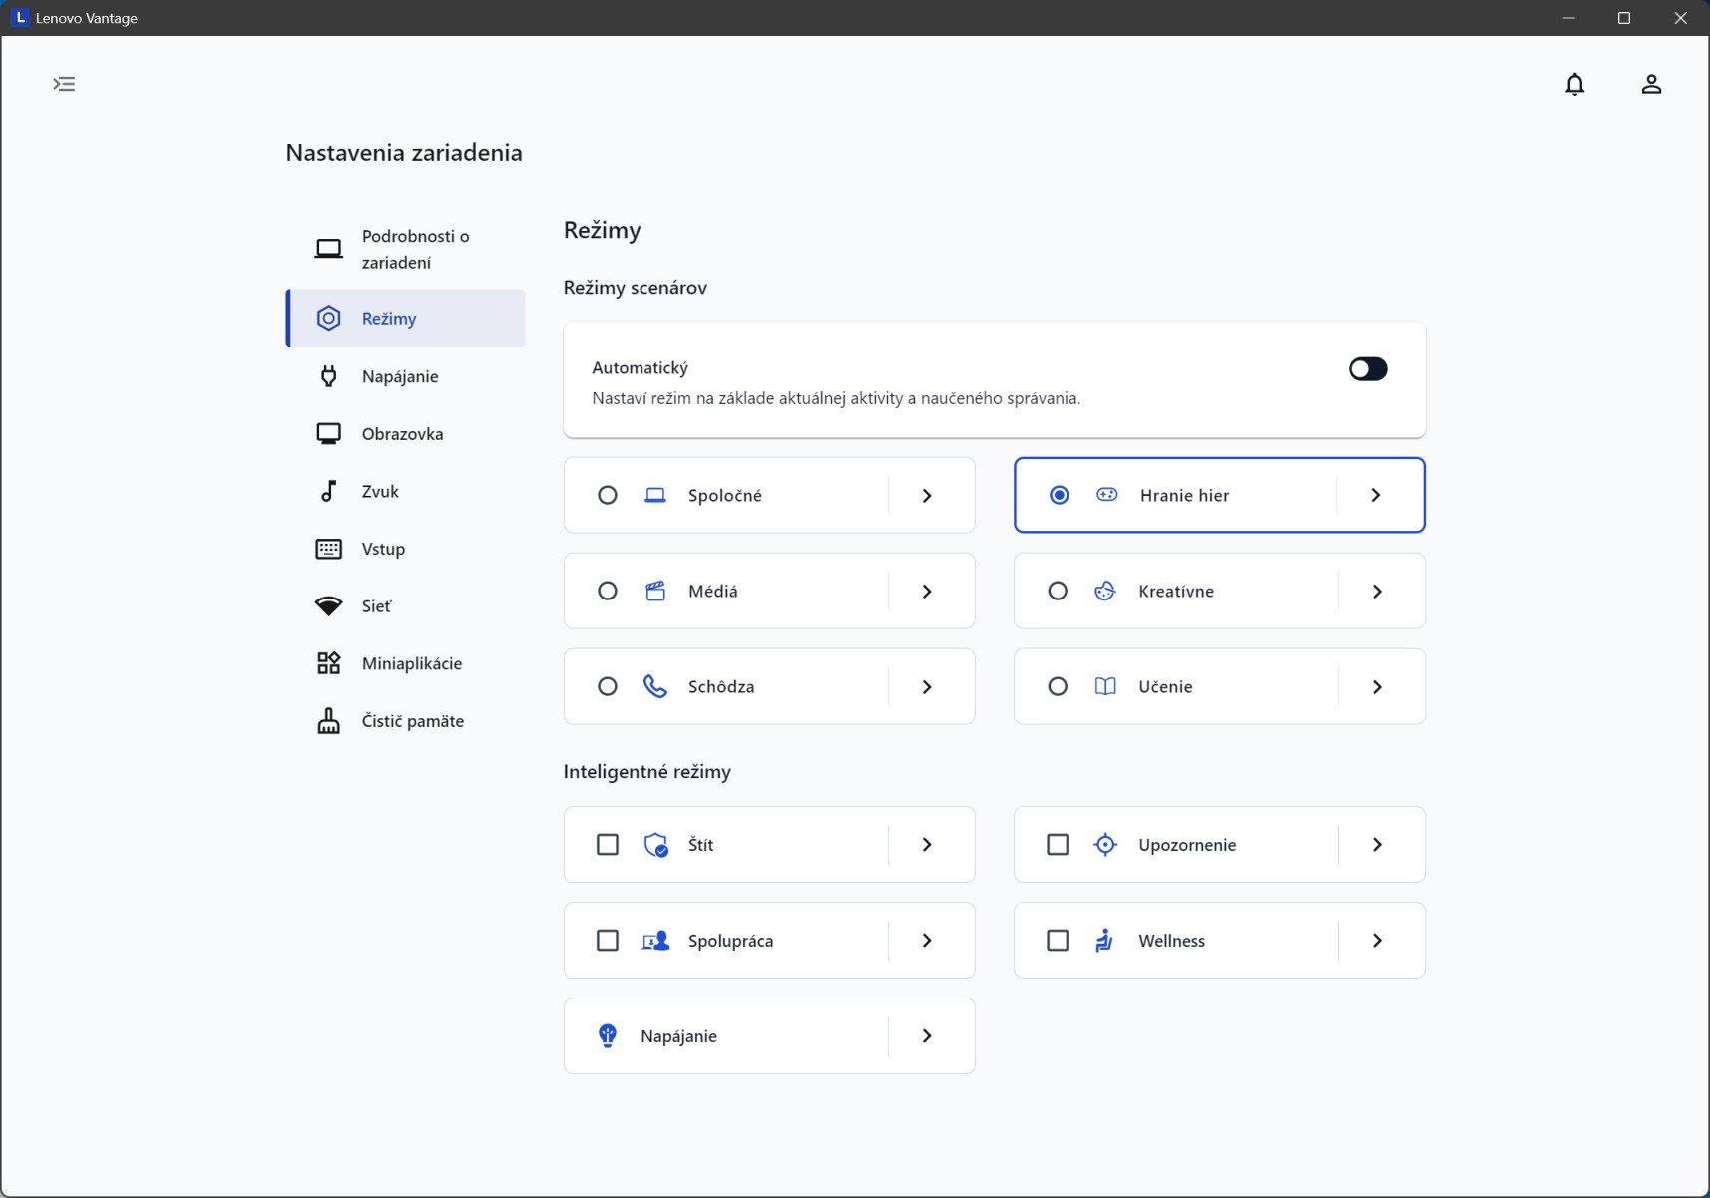1710x1198 pixels.
Task: Open Podrobnosti o zariadení page
Action: pyautogui.click(x=414, y=249)
